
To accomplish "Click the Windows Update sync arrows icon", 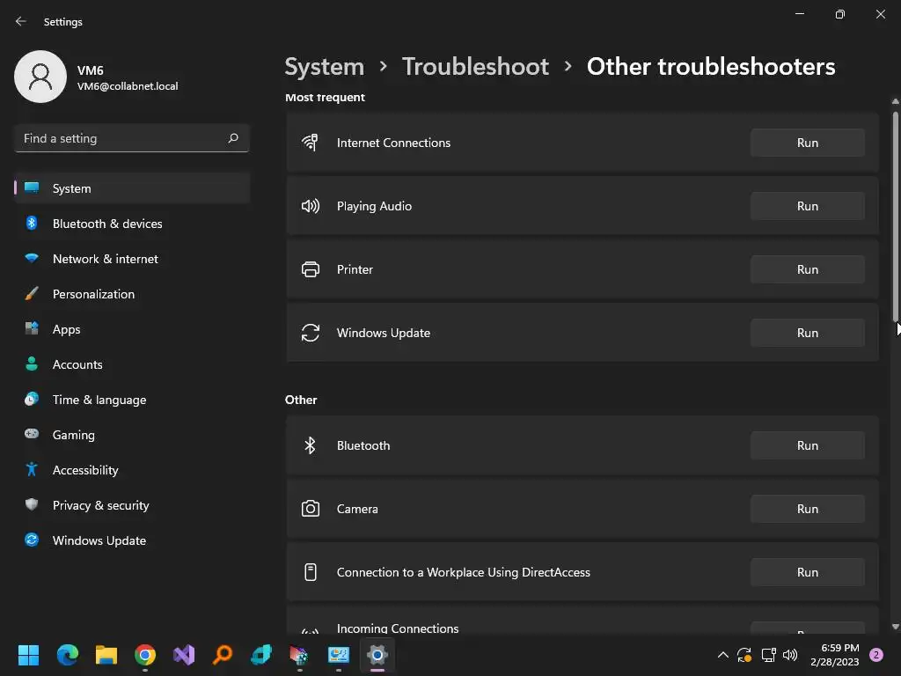I will tap(311, 333).
